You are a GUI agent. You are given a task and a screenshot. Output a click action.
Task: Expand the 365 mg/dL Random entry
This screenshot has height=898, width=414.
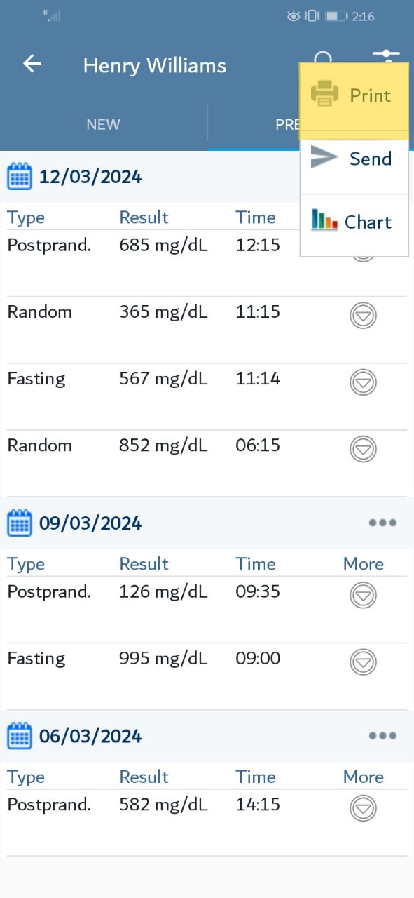tap(363, 316)
